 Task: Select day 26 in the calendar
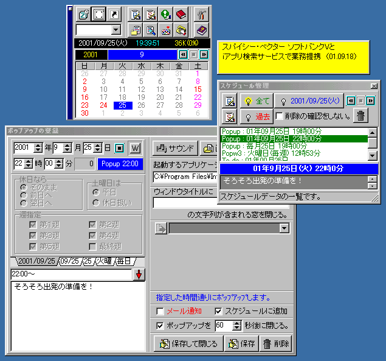click(x=142, y=105)
